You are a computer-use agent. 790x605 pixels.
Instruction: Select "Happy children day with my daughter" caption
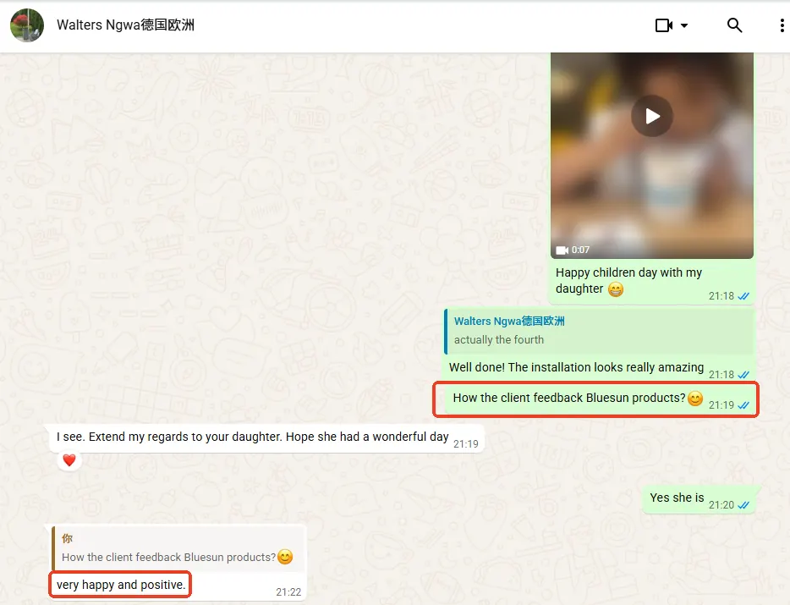[628, 281]
